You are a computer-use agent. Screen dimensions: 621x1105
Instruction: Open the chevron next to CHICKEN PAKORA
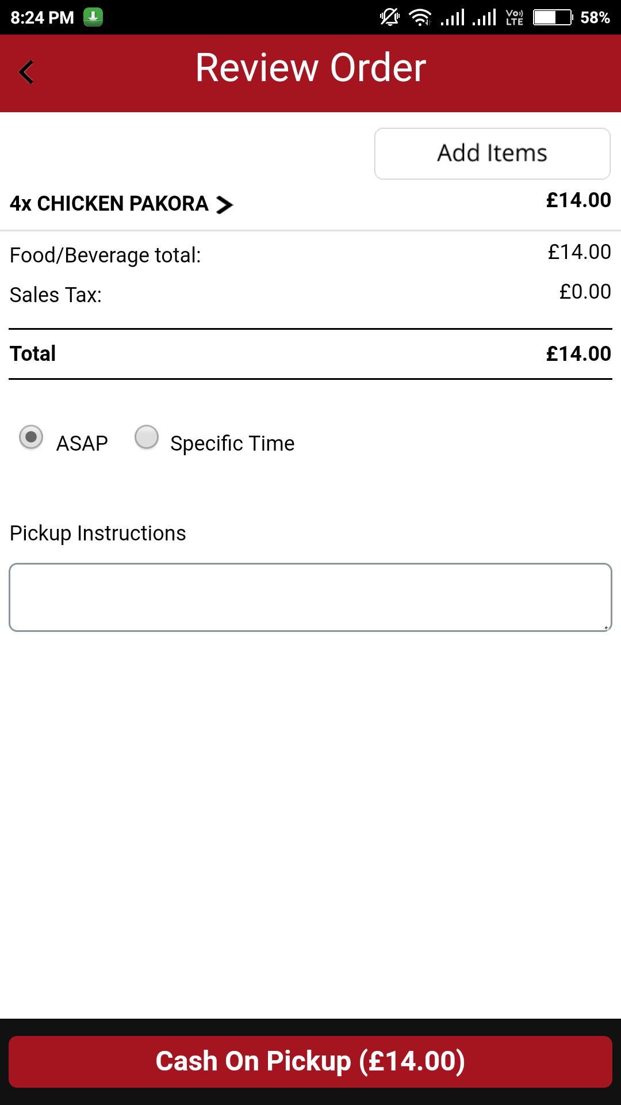[x=224, y=204]
